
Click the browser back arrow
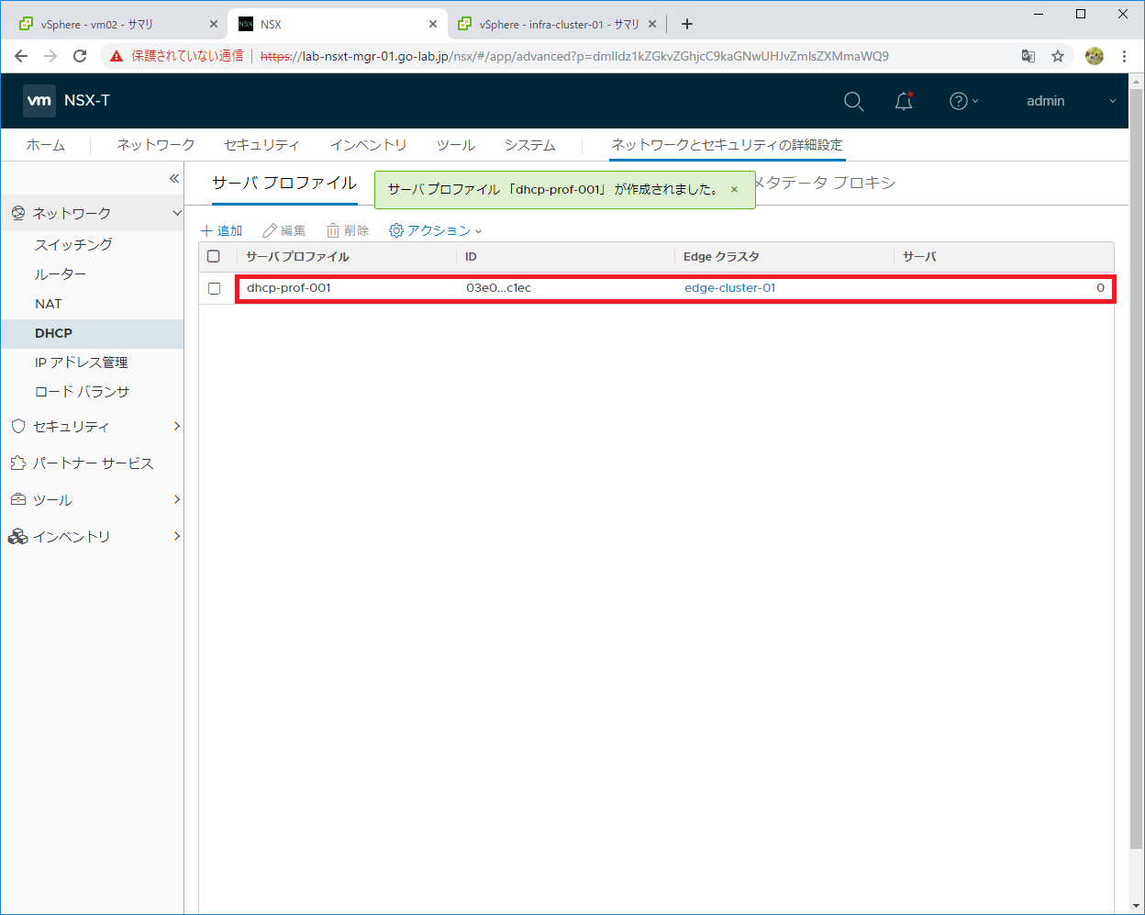click(21, 56)
